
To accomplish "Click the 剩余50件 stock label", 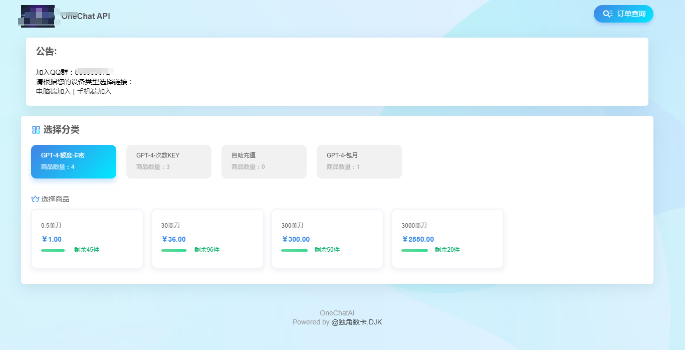I will 327,250.
